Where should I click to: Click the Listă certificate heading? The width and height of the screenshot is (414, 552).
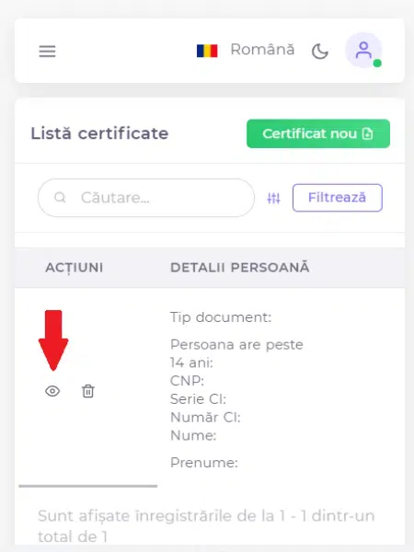click(99, 133)
